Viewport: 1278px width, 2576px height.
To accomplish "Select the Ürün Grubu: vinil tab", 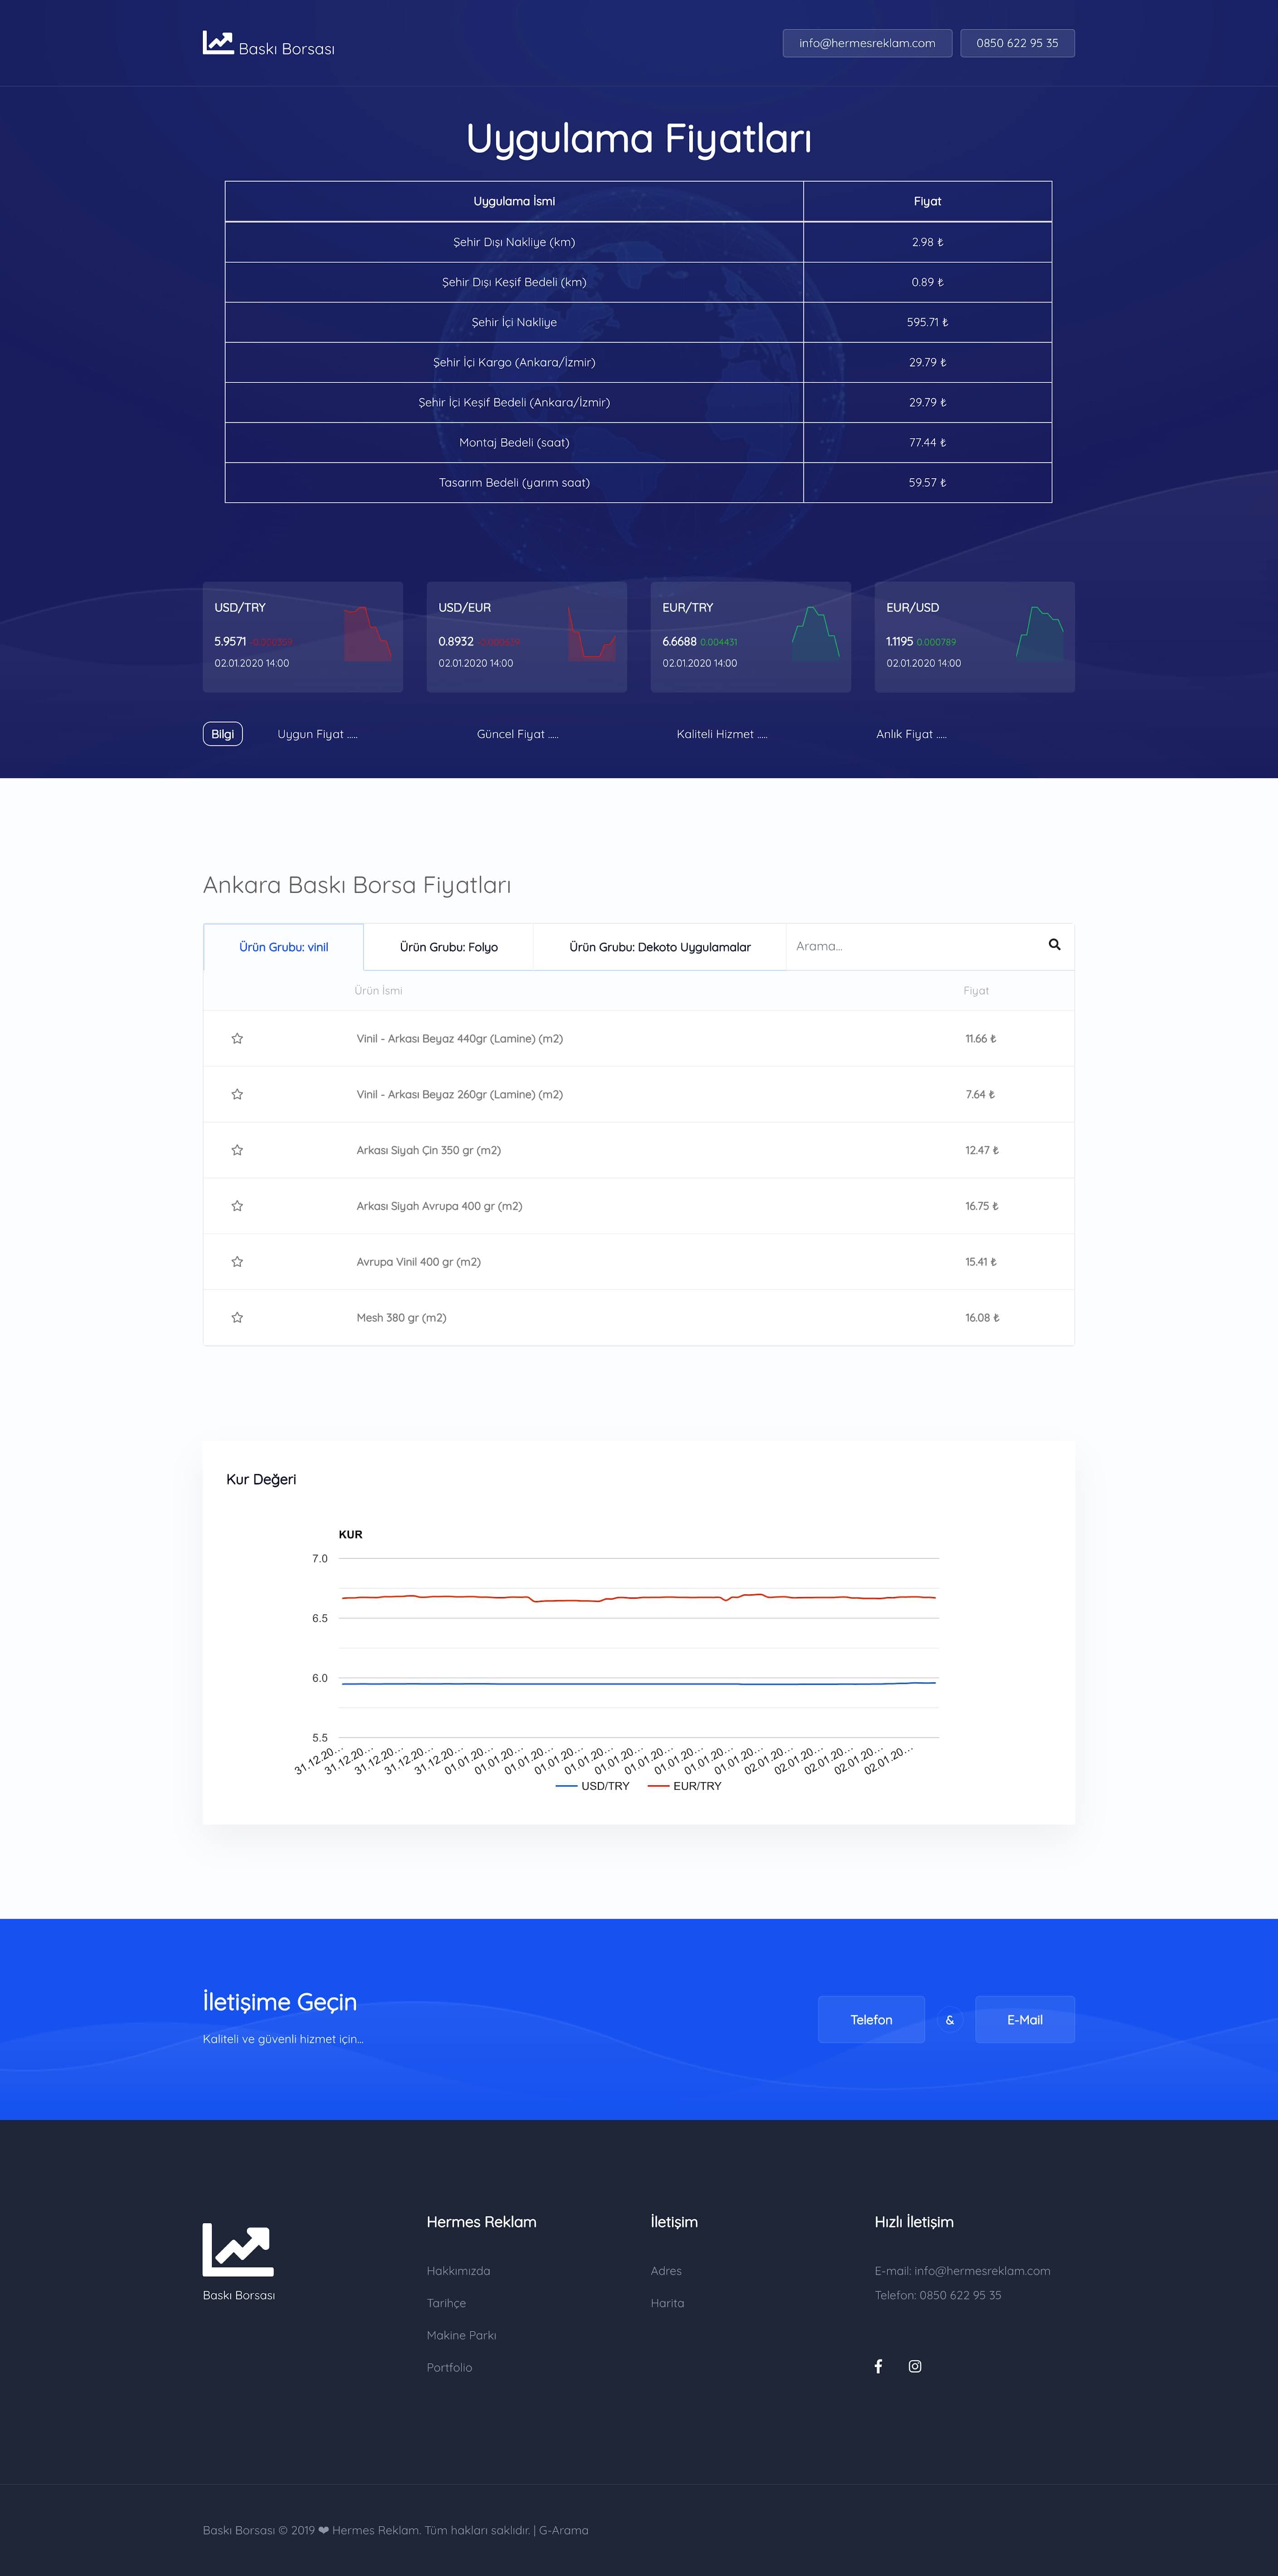I will click(284, 947).
